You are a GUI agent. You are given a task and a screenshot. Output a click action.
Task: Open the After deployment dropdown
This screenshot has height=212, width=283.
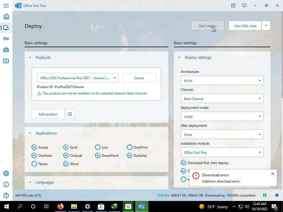coord(222,134)
